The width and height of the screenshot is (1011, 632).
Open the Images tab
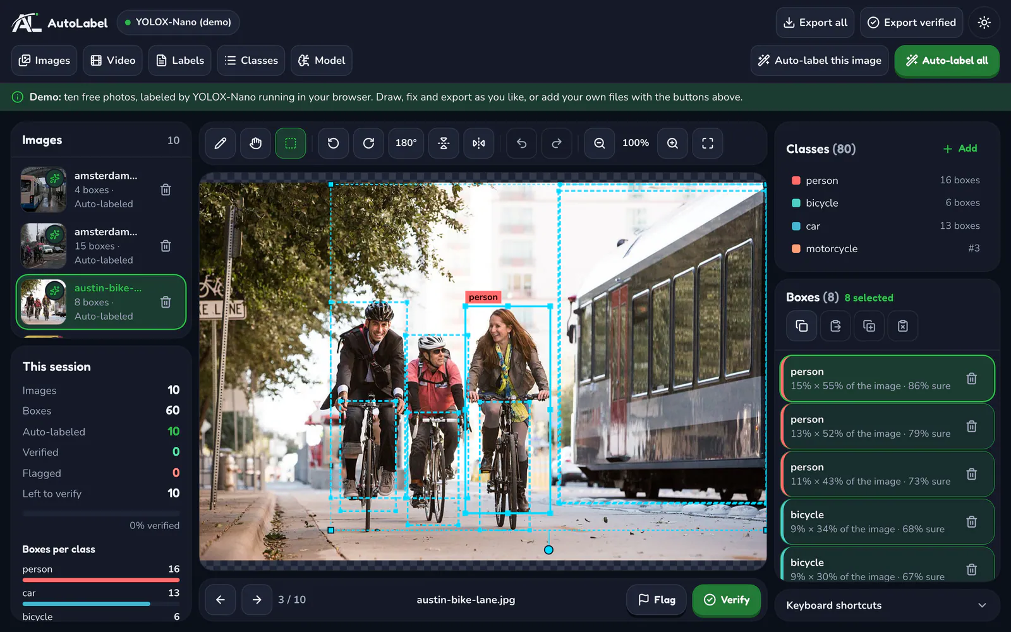coord(44,61)
